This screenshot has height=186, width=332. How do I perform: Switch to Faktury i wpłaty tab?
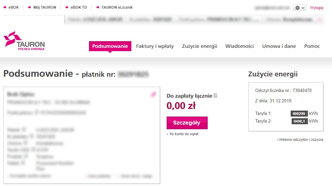(x=155, y=46)
